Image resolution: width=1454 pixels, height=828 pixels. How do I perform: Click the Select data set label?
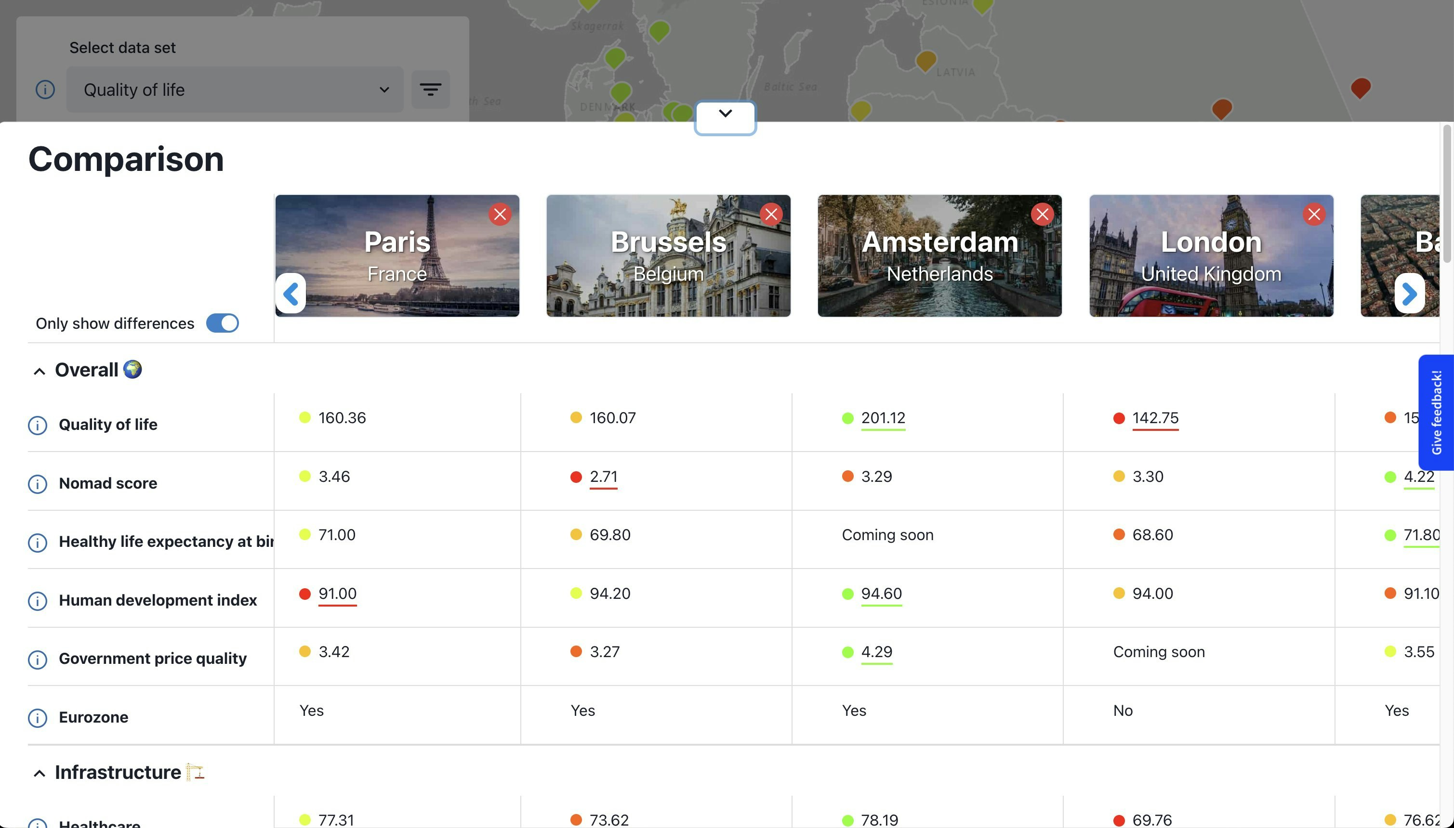(122, 48)
